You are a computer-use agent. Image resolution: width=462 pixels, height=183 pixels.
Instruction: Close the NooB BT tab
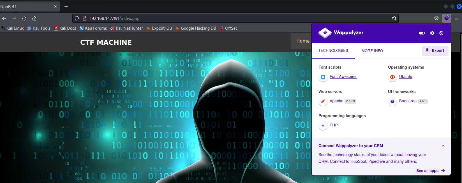click(56, 6)
